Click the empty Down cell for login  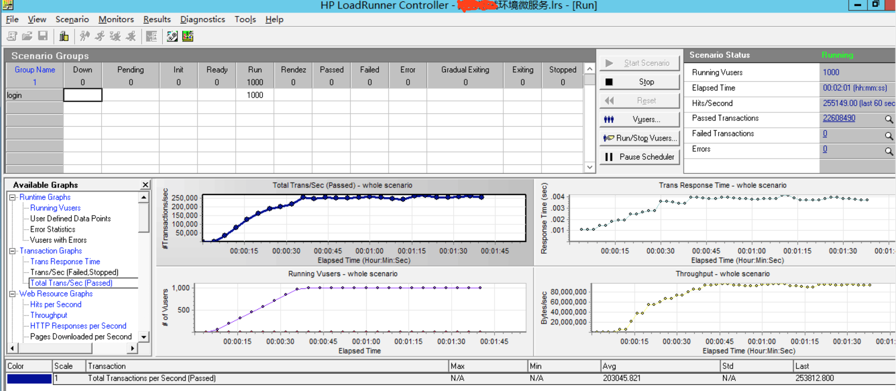pyautogui.click(x=83, y=95)
